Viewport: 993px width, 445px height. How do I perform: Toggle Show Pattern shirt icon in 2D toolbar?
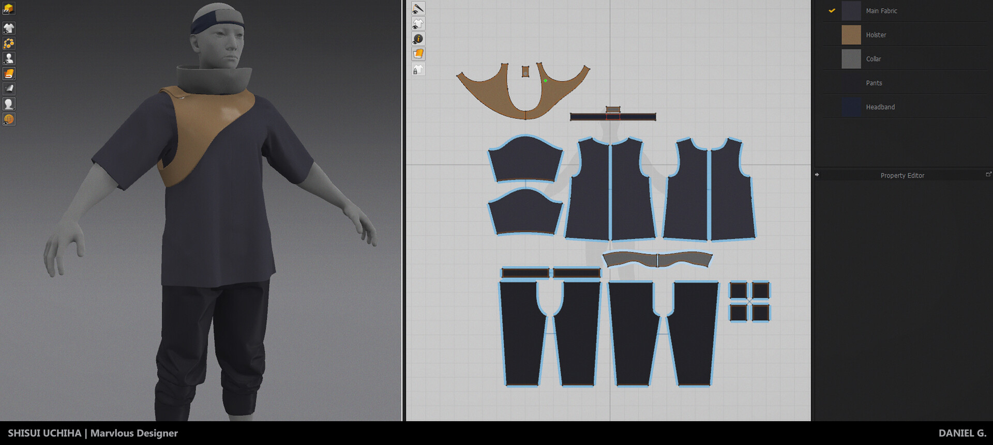pyautogui.click(x=418, y=24)
